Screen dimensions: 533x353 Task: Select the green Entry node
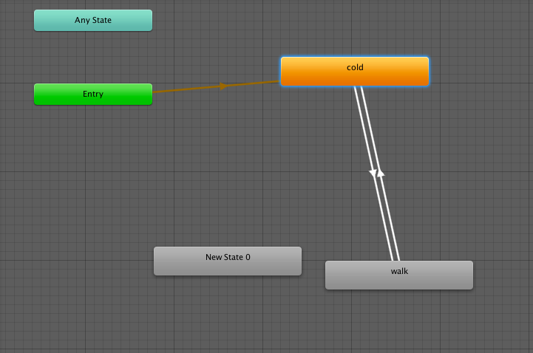pyautogui.click(x=93, y=94)
